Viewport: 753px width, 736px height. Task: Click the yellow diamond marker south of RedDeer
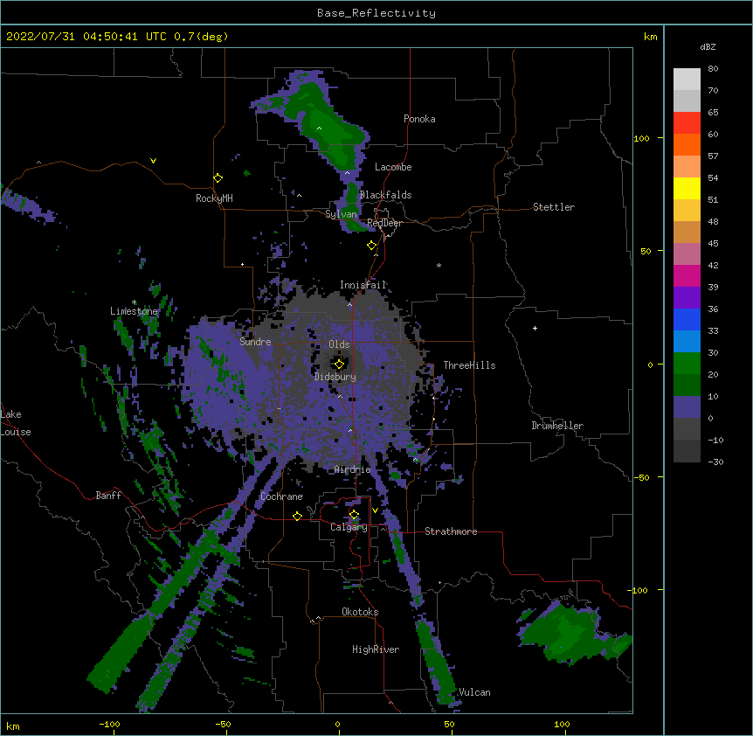[x=371, y=246]
